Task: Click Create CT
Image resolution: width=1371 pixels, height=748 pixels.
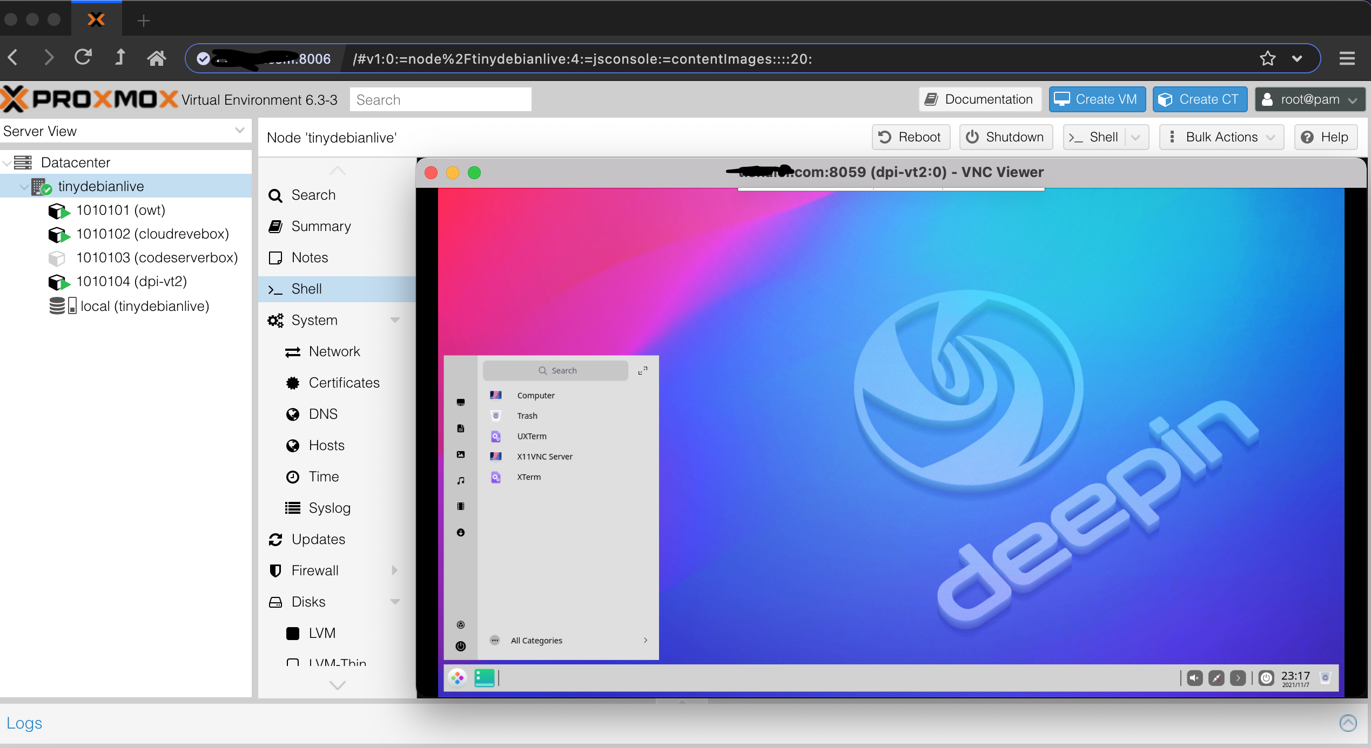Action: 1200,99
